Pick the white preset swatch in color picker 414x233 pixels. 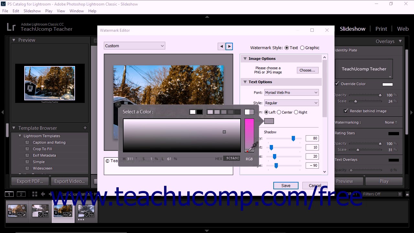[x=193, y=112]
